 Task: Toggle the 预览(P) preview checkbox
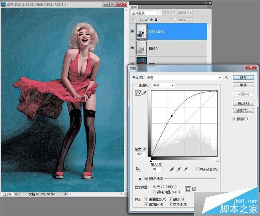pyautogui.click(x=234, y=119)
